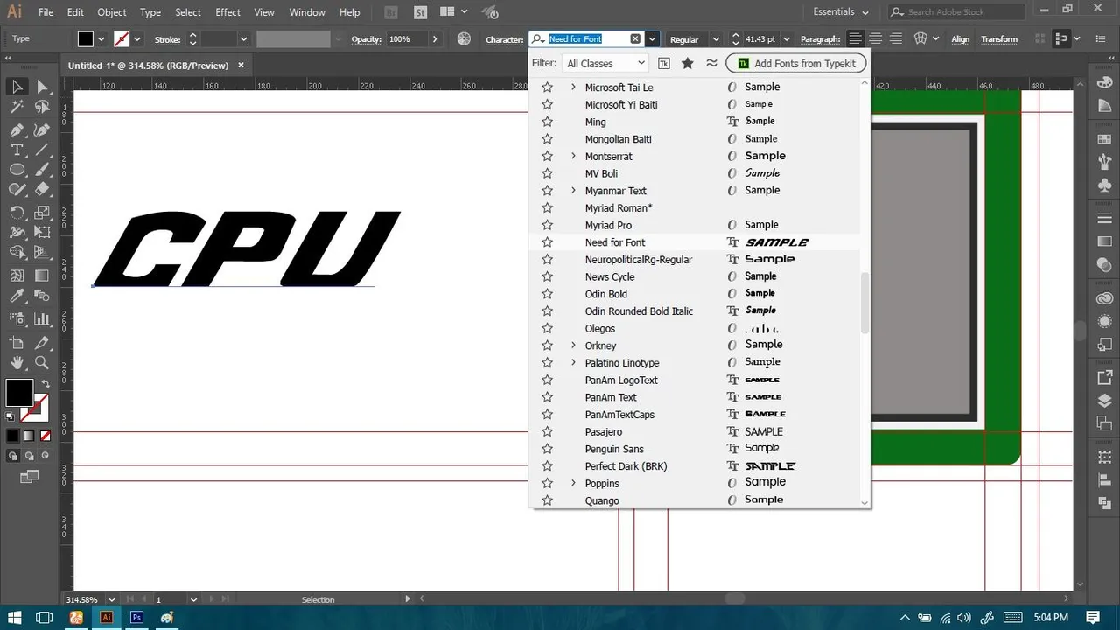The image size is (1120, 630).
Task: Open the All Classes filter dropdown
Action: tap(605, 63)
